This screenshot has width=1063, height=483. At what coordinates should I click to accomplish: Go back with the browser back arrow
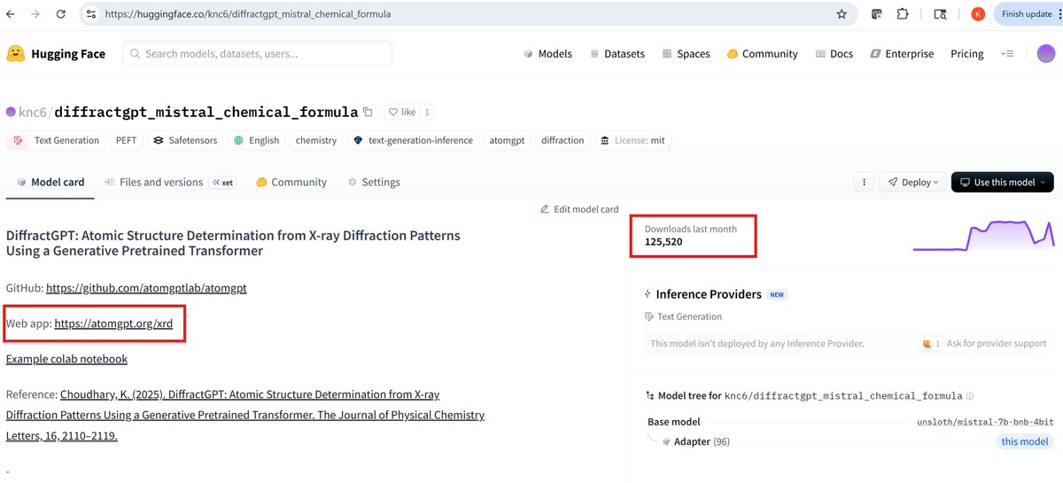tap(11, 14)
